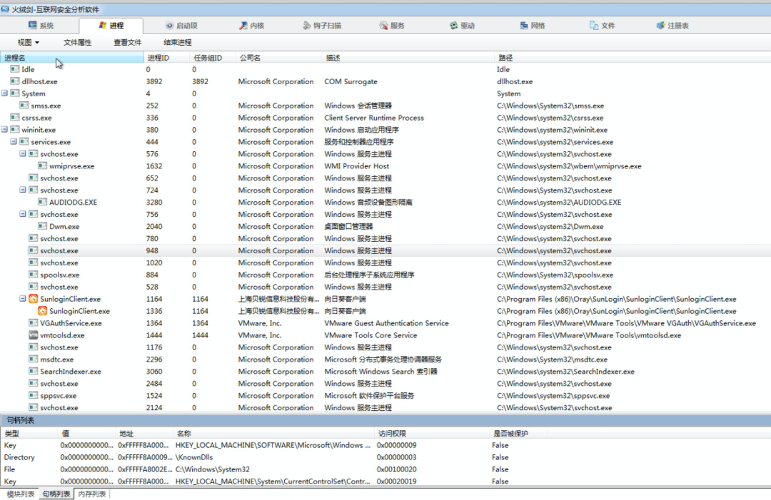Switch to the 模块列表 bottom tab
Viewport: 771px width, 500px height.
[x=21, y=494]
